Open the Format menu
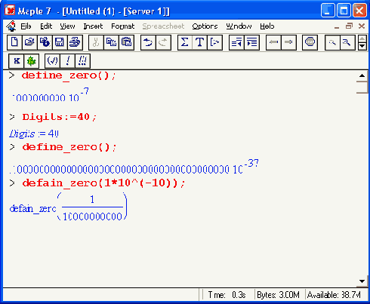Screen dimensions: 370x304 point(123,26)
